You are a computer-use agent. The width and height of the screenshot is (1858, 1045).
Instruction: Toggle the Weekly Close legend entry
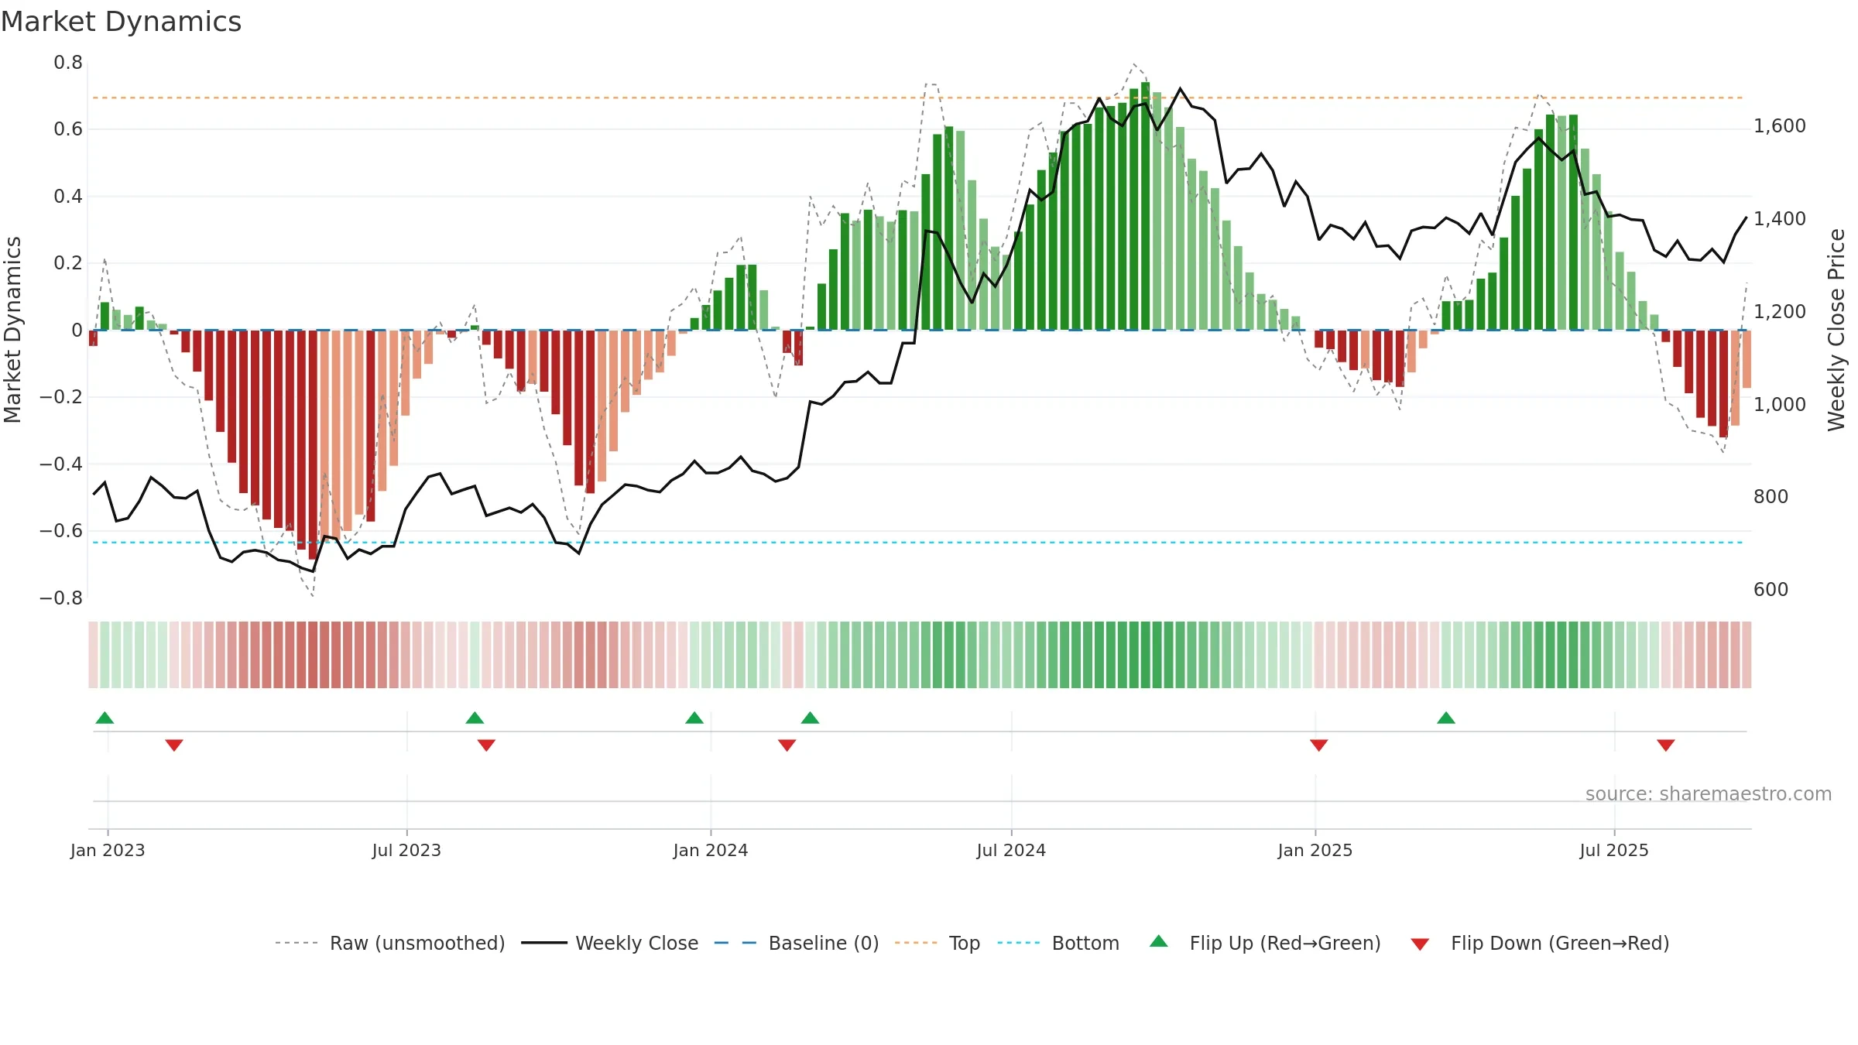tap(610, 943)
